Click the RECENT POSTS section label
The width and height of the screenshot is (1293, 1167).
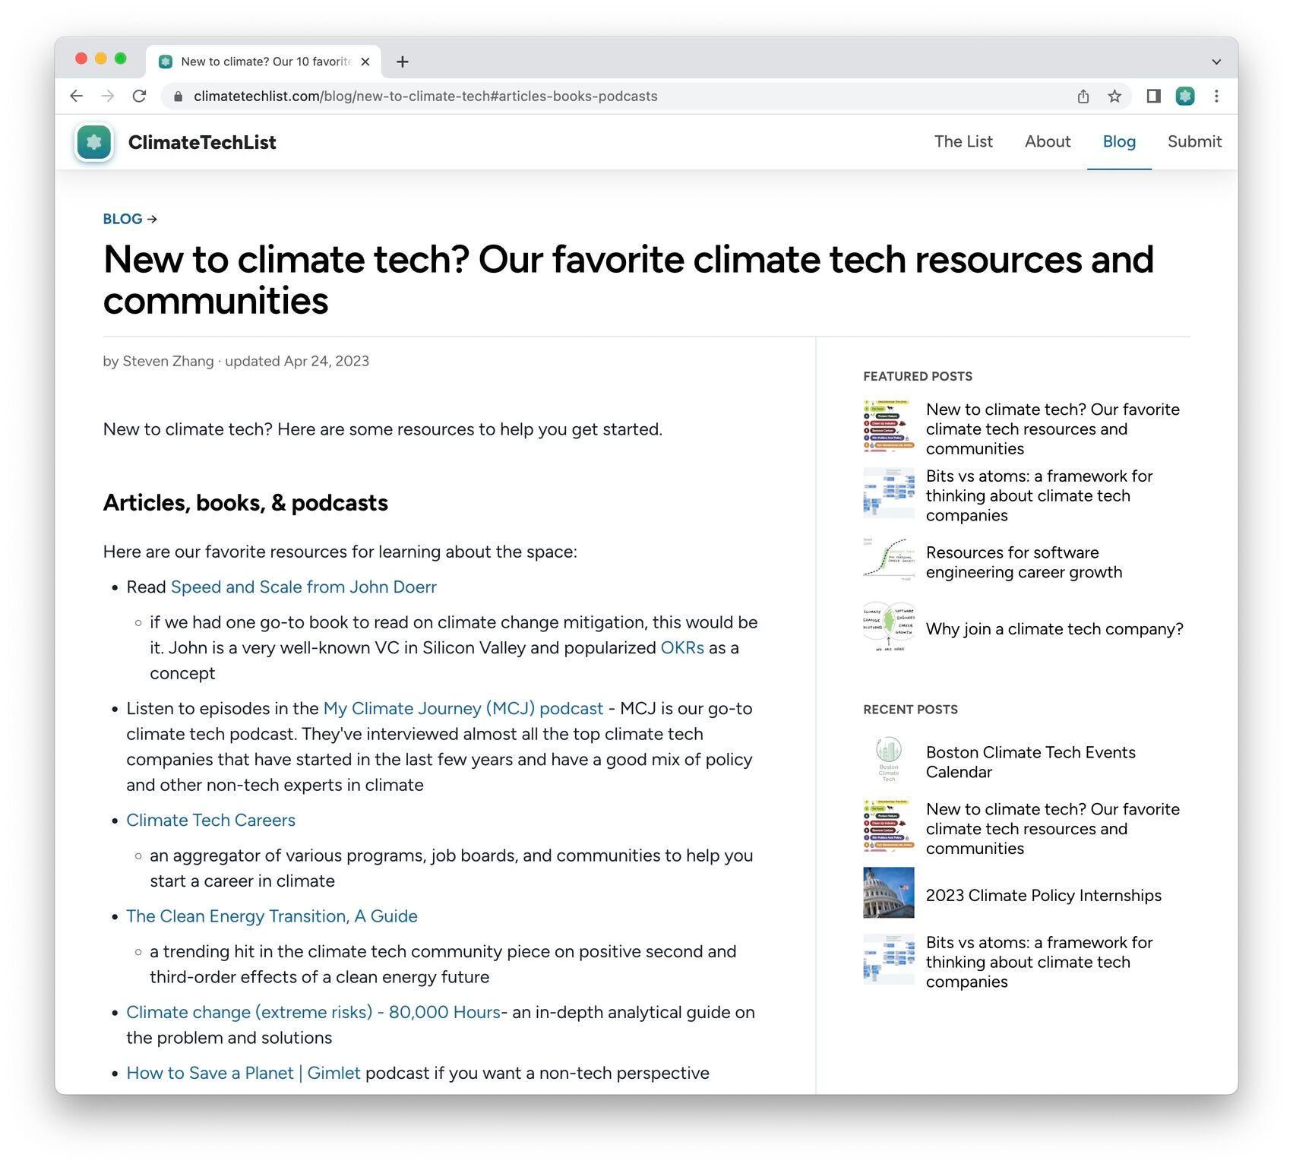(910, 709)
